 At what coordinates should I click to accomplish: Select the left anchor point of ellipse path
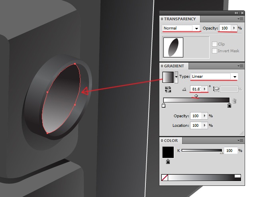pyautogui.click(x=47, y=92)
